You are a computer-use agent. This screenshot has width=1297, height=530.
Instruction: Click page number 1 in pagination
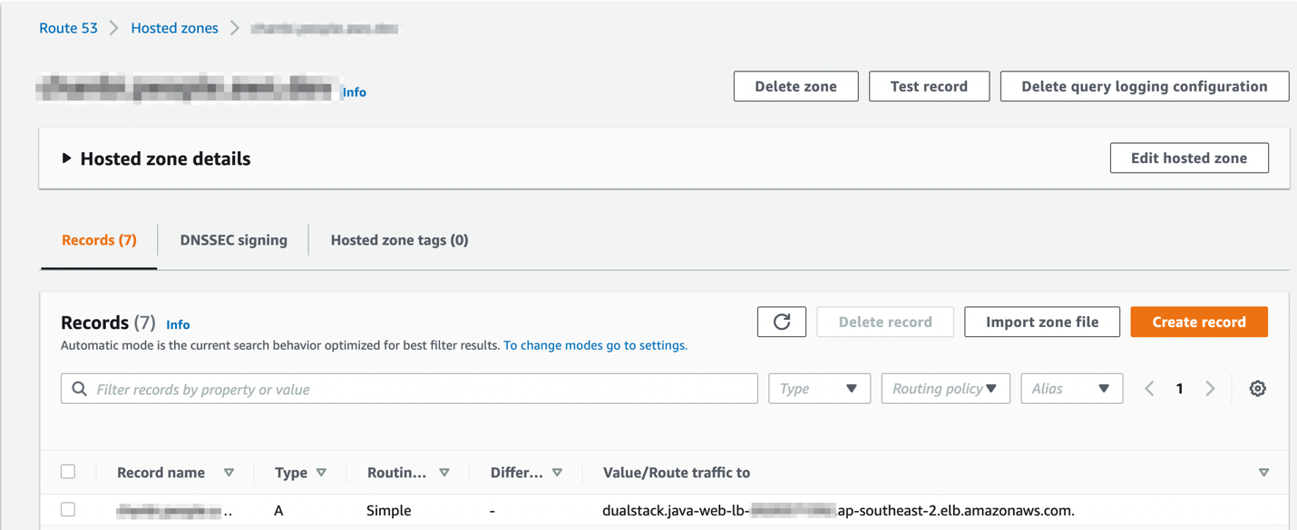[1179, 389]
